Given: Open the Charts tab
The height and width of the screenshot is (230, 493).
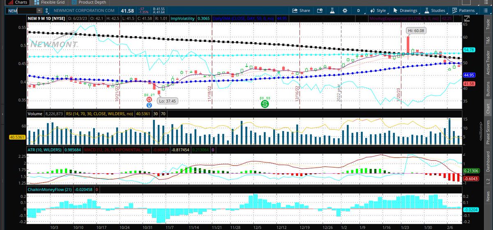Looking at the screenshot, I should click(17, 2).
